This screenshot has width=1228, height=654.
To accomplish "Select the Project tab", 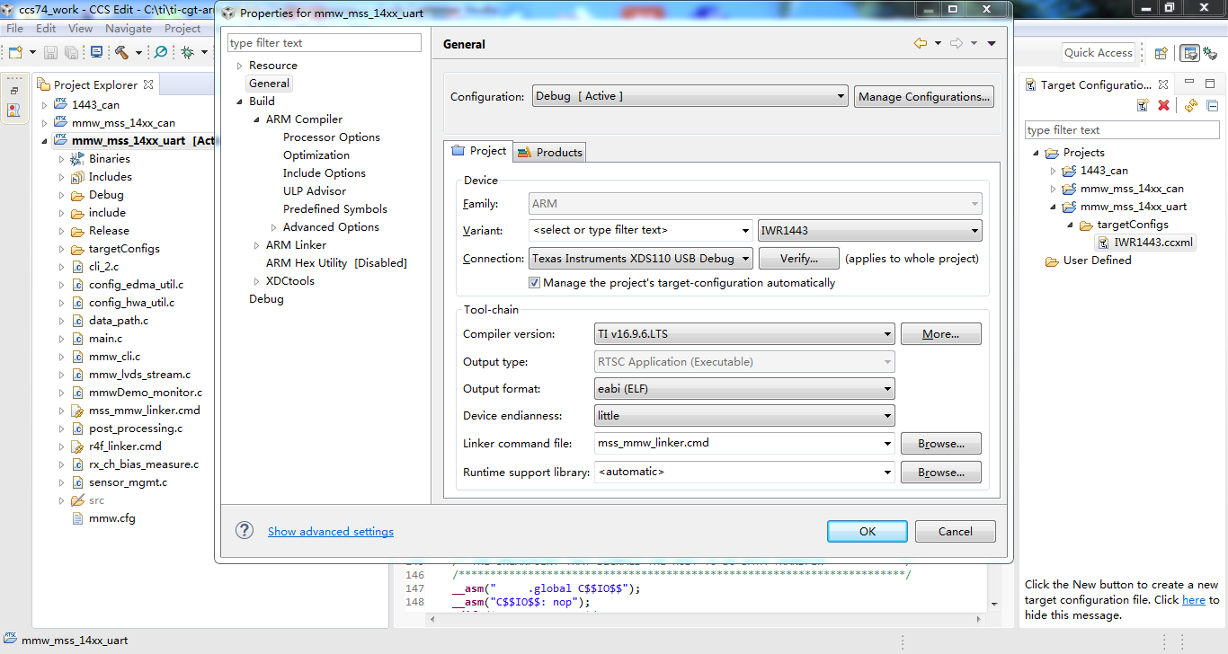I will click(x=479, y=151).
